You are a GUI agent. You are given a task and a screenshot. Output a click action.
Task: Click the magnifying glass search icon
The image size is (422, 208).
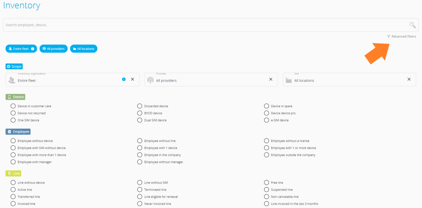(412, 25)
